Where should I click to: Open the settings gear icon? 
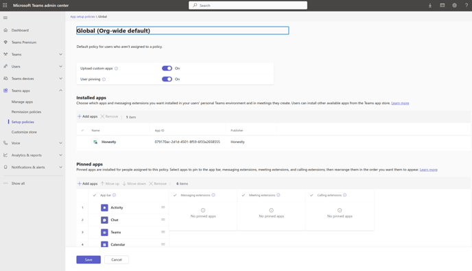(x=454, y=5)
